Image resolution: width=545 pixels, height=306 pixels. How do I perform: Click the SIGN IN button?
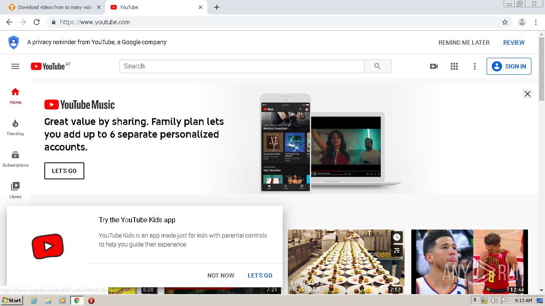point(509,66)
